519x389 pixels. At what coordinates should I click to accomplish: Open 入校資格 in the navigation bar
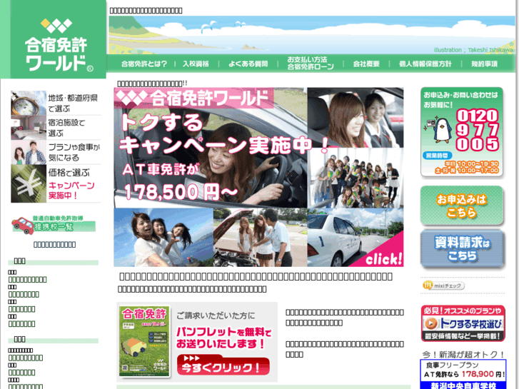[196, 64]
